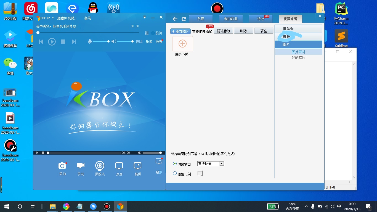Switch to the 乐库 tab
Screen dimensions: 377x212
click(201, 19)
